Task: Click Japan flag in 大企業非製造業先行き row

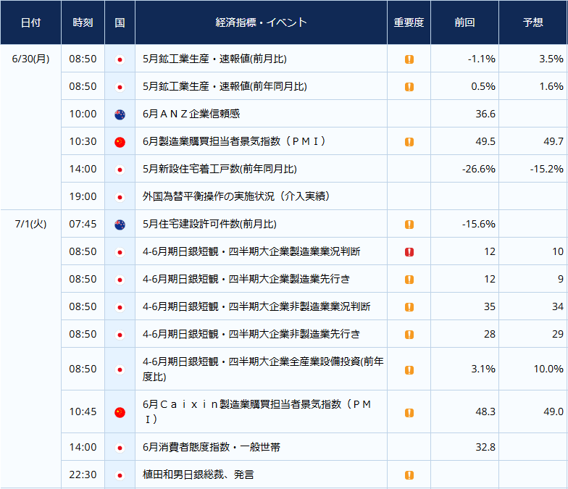Action: [120, 335]
